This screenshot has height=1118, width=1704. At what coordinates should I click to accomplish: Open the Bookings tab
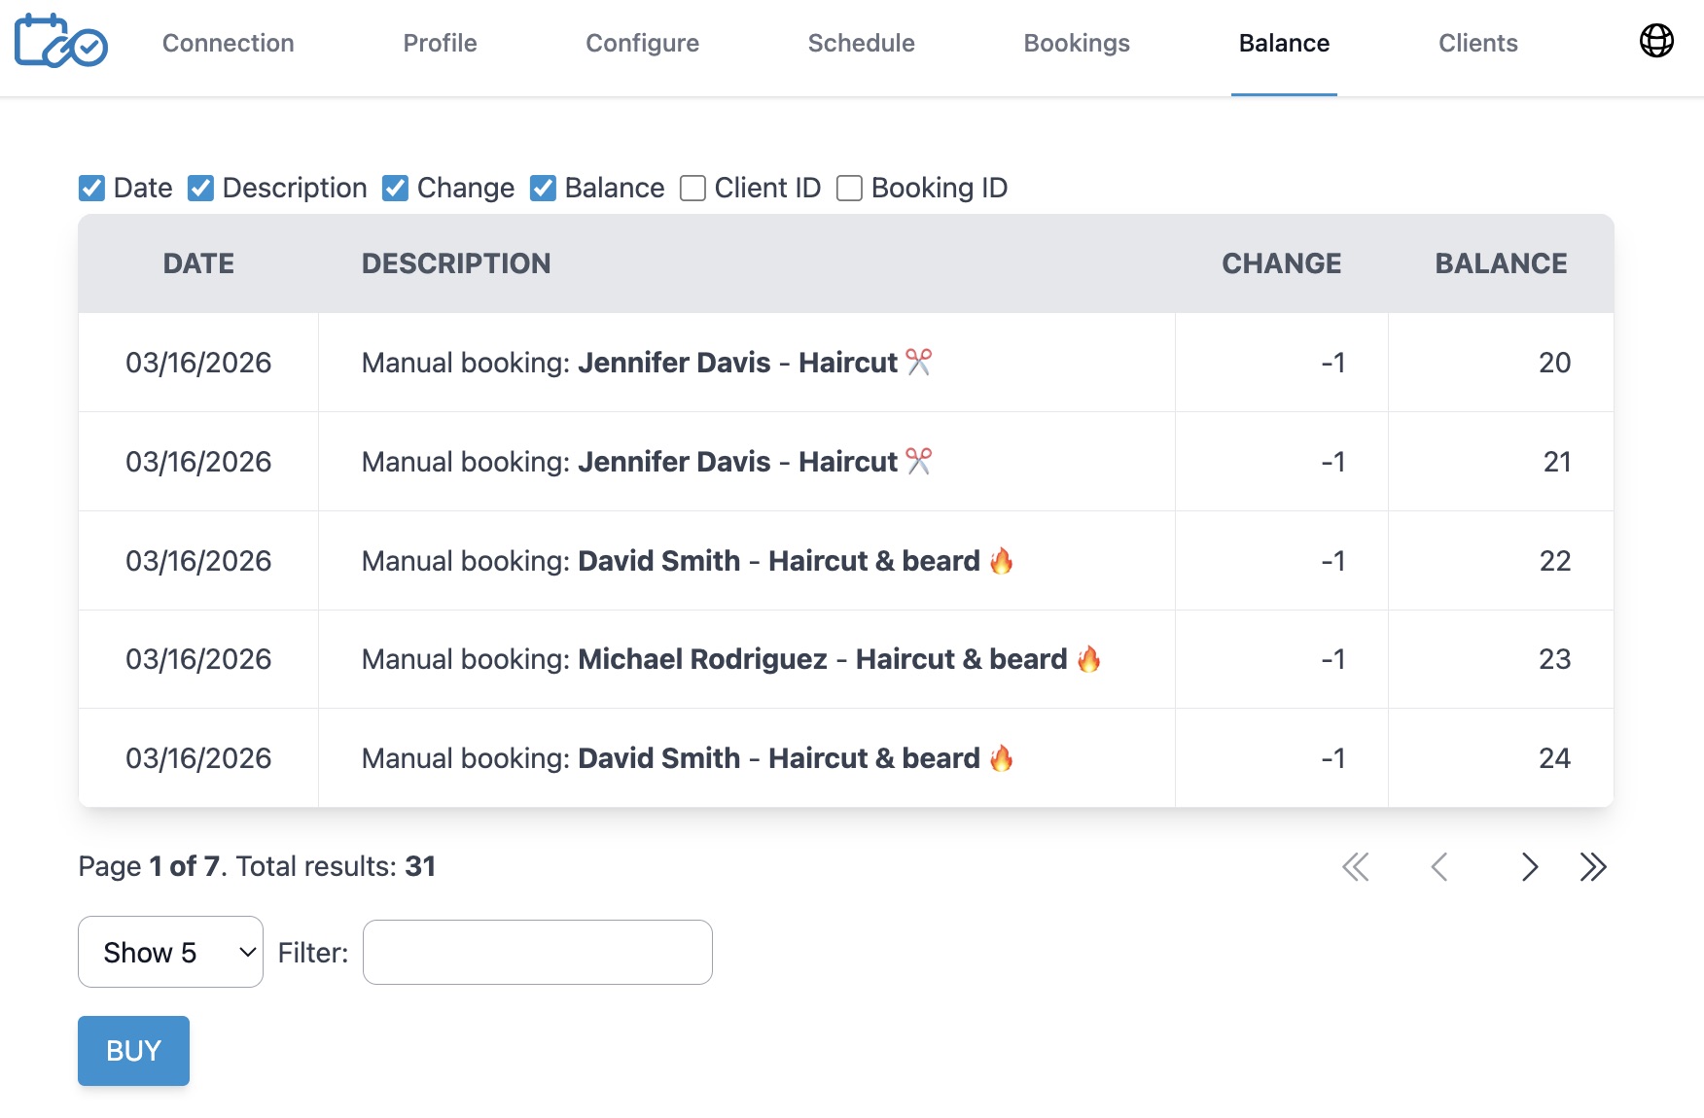pyautogui.click(x=1076, y=43)
